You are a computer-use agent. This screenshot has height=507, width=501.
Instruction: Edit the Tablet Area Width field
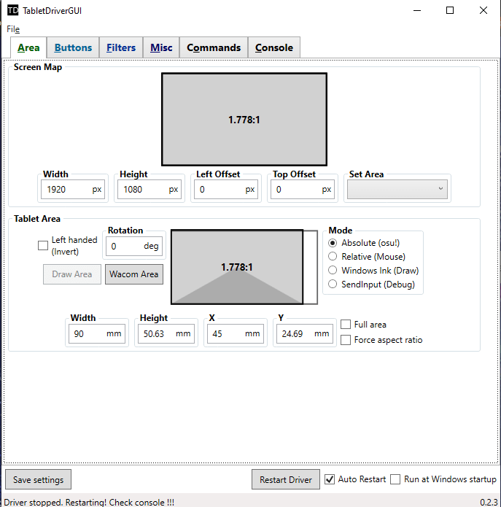coord(97,333)
